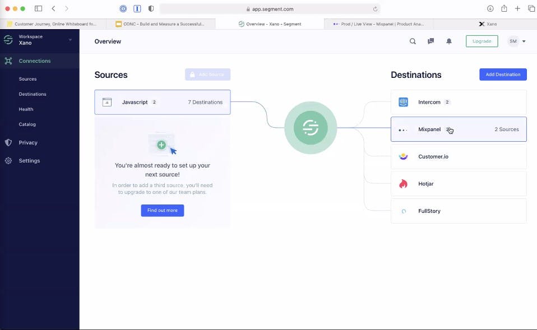Click the add-source illustration plus icon

pos(161,145)
